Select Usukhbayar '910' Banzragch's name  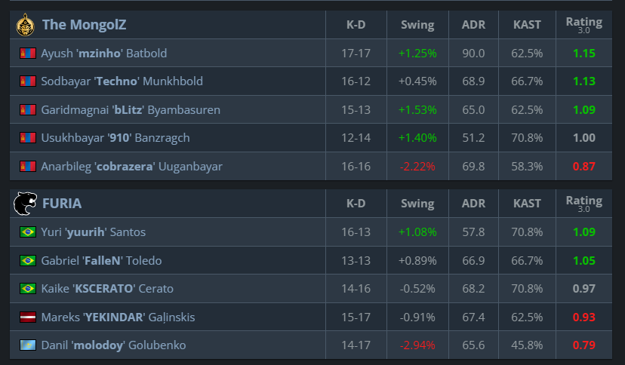click(115, 138)
